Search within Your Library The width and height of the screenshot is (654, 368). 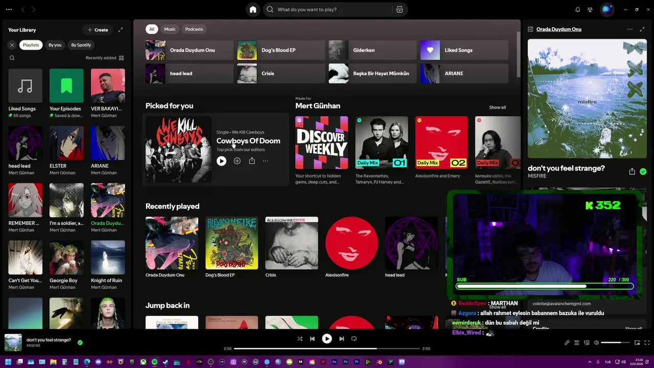12,58
